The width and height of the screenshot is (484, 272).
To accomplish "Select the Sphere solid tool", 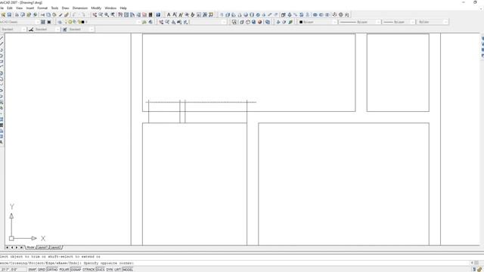I will click(246, 14).
